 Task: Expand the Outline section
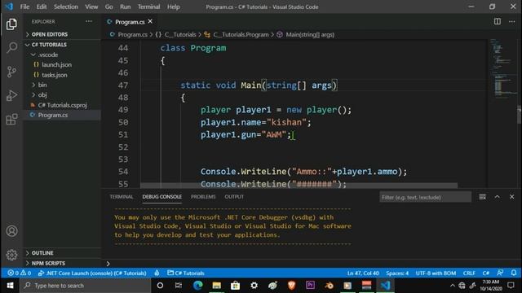[62, 253]
